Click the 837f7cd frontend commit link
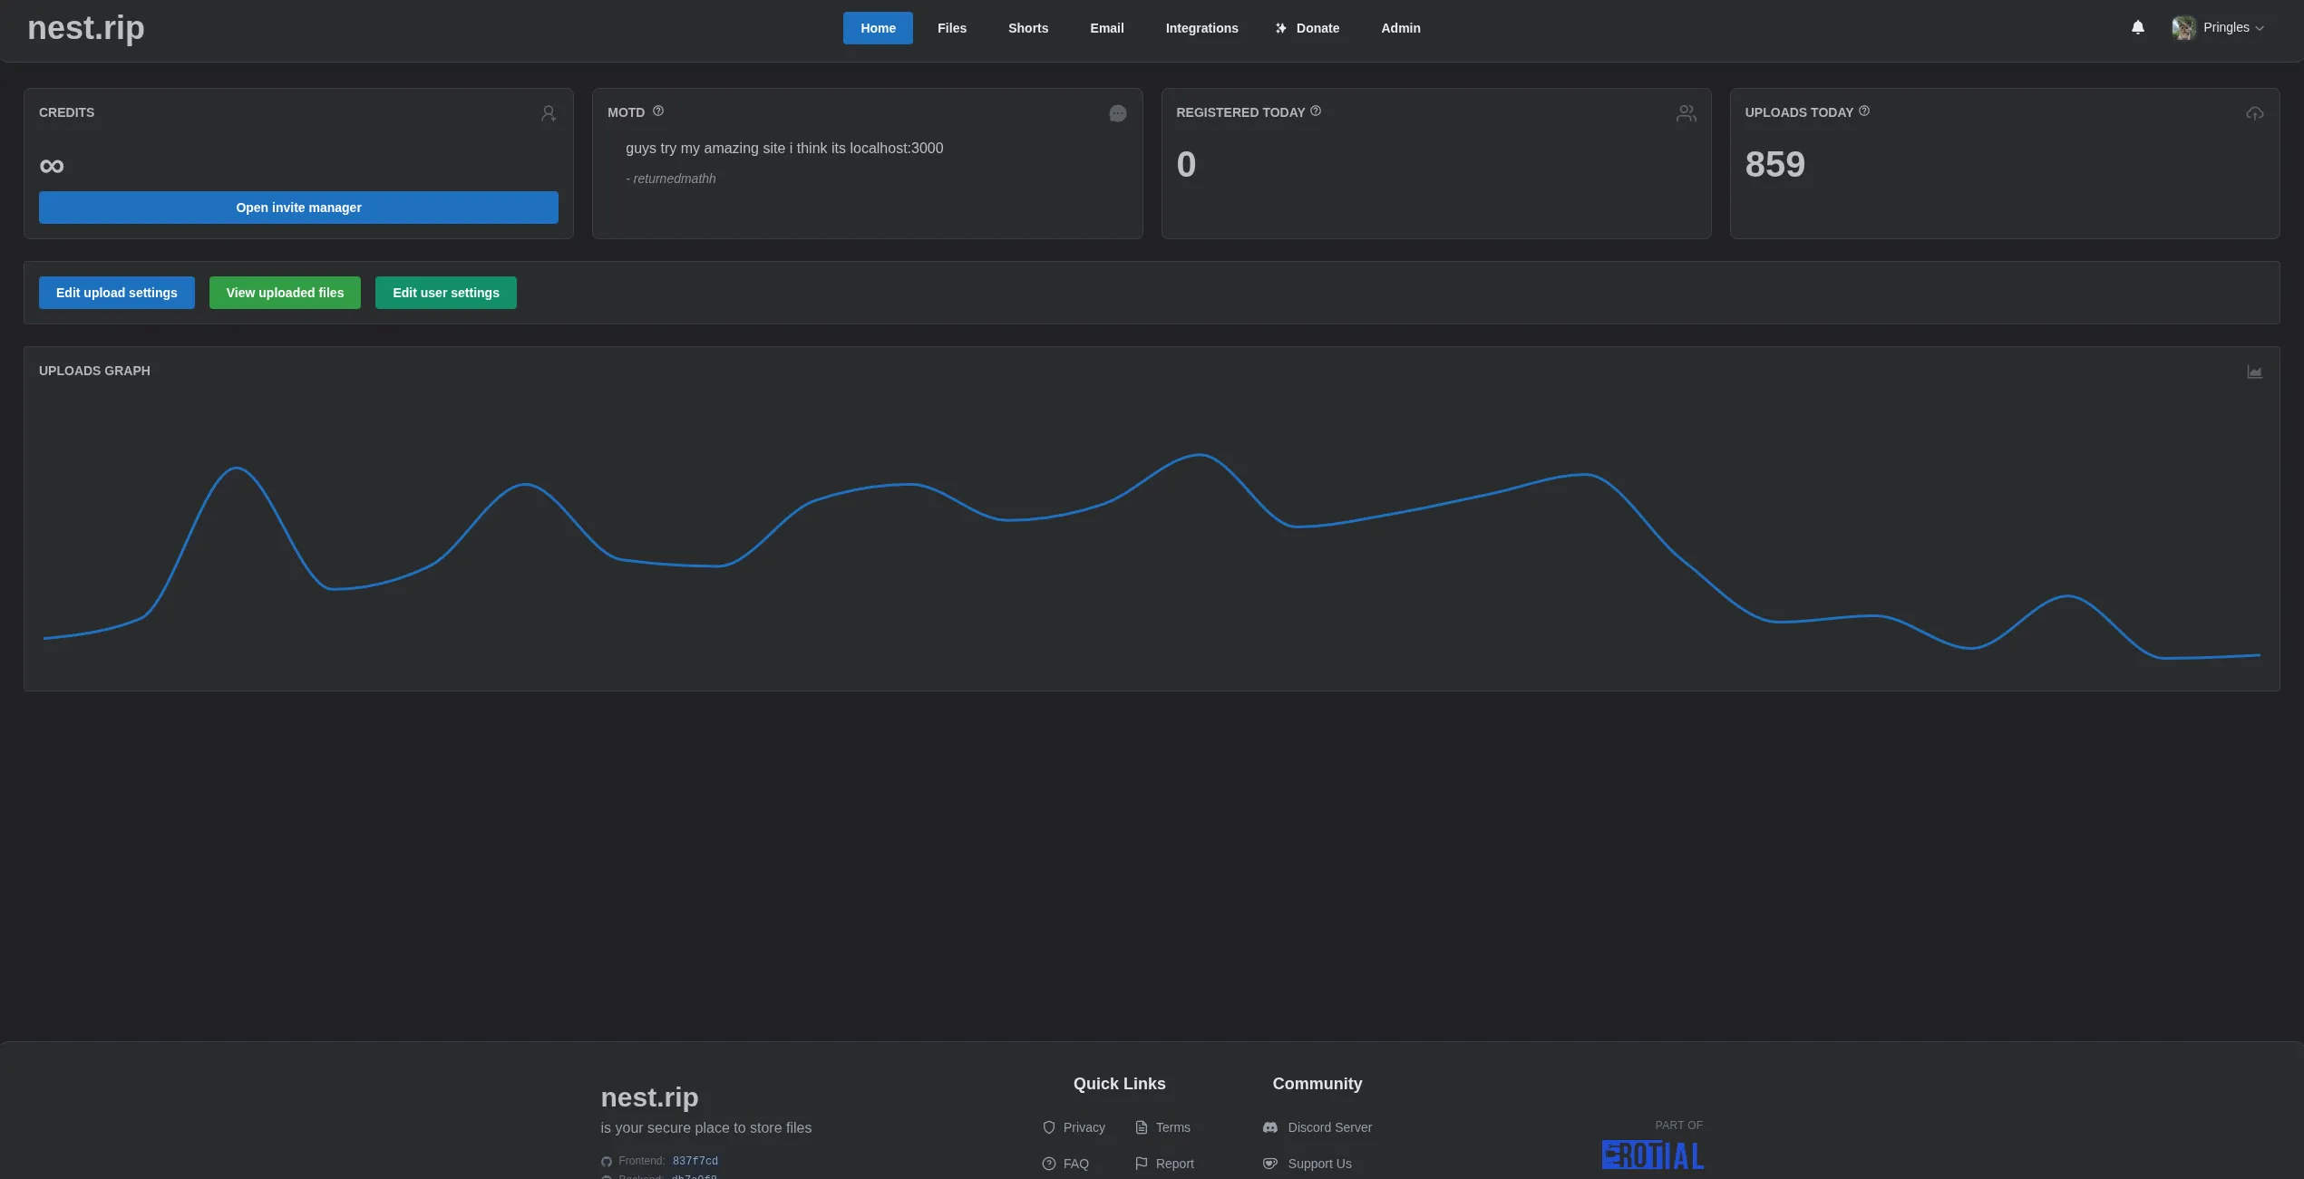This screenshot has width=2304, height=1179. click(x=695, y=1161)
